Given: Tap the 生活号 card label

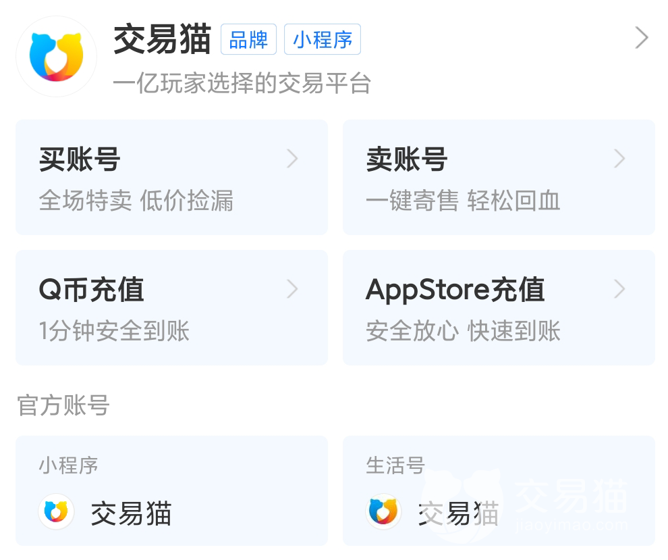Looking at the screenshot, I should tap(395, 465).
